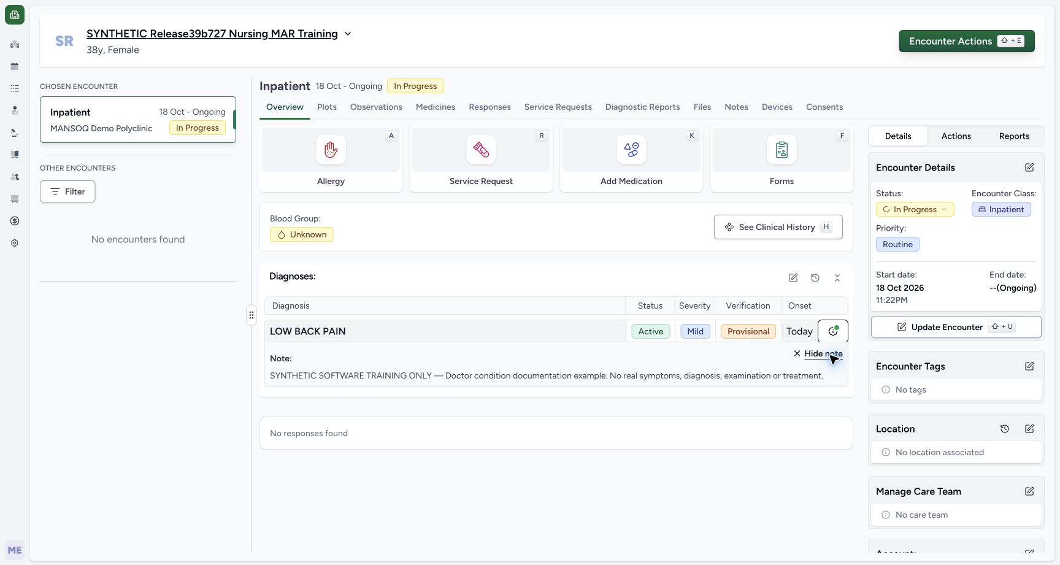
Task: Click the green app logo icon
Action: click(15, 15)
